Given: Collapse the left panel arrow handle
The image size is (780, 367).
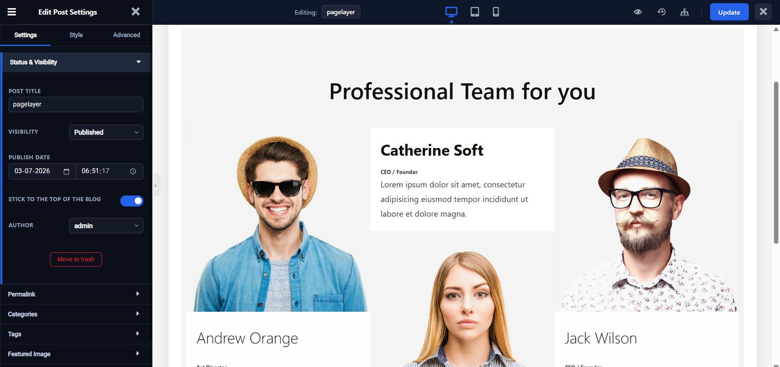Looking at the screenshot, I should [x=156, y=185].
